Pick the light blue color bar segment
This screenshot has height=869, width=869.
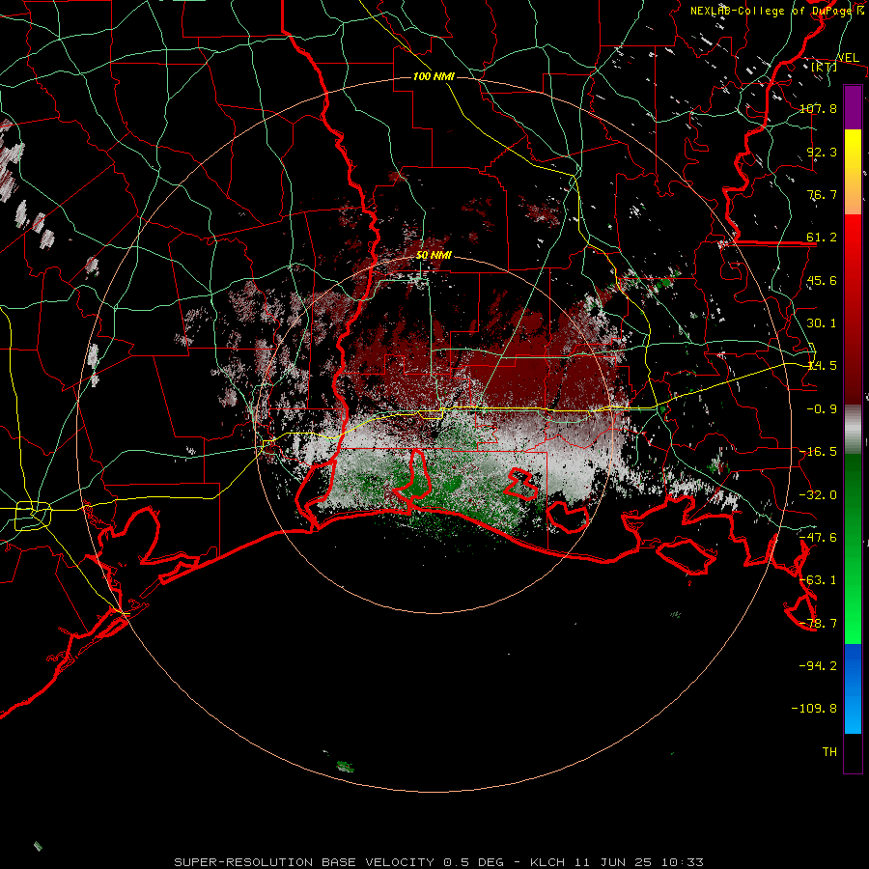pyautogui.click(x=853, y=713)
